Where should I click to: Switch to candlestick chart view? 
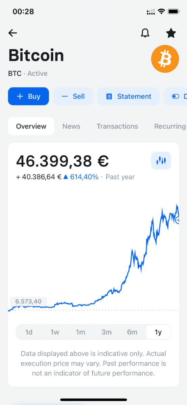click(x=161, y=161)
